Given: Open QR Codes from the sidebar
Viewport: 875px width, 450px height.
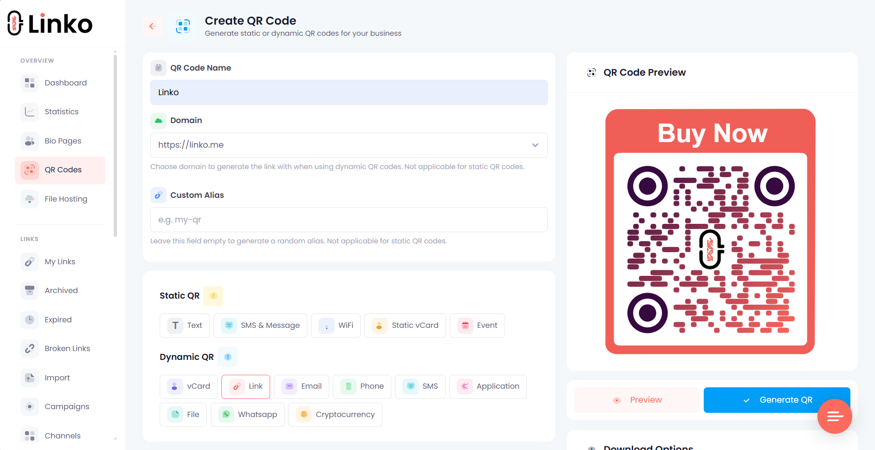Looking at the screenshot, I should coord(60,170).
